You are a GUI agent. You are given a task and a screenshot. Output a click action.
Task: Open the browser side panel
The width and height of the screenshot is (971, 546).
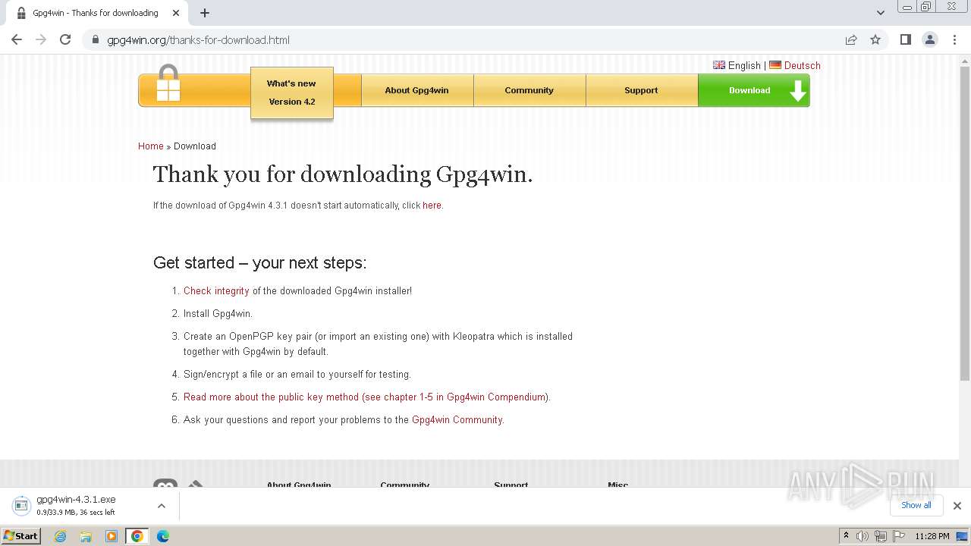pyautogui.click(x=905, y=39)
